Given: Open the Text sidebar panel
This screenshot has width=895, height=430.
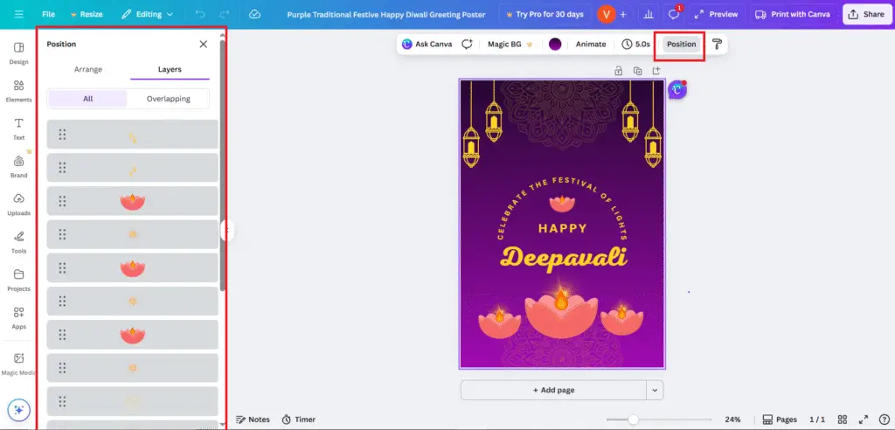Looking at the screenshot, I should [19, 129].
